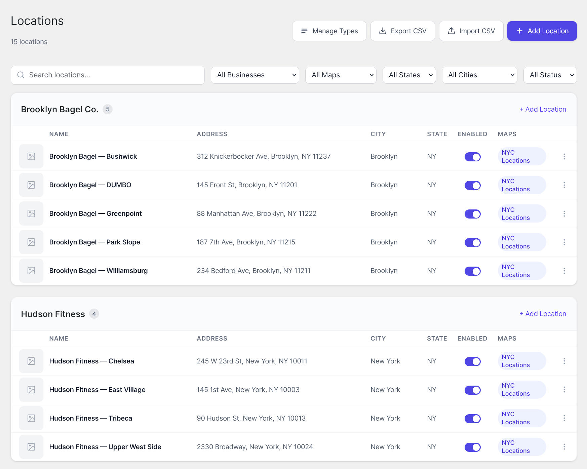The image size is (587, 469).
Task: Open kebab menu for Hudson Fitness — Tribeca
Action: point(564,418)
